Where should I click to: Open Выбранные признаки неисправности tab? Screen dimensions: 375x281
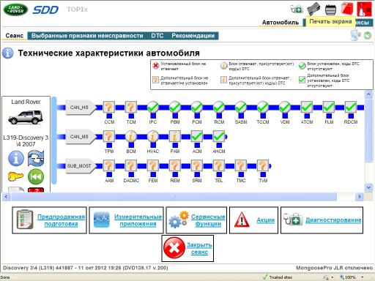point(87,36)
